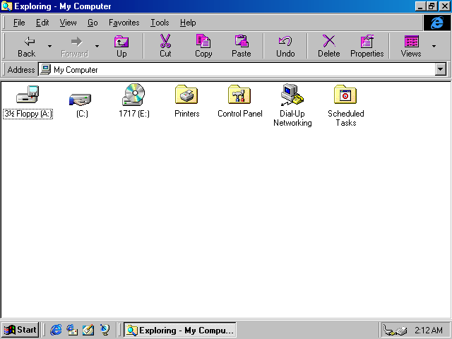Screen dimensions: 452x339
Task: Open the Help menu
Action: pyautogui.click(x=188, y=23)
